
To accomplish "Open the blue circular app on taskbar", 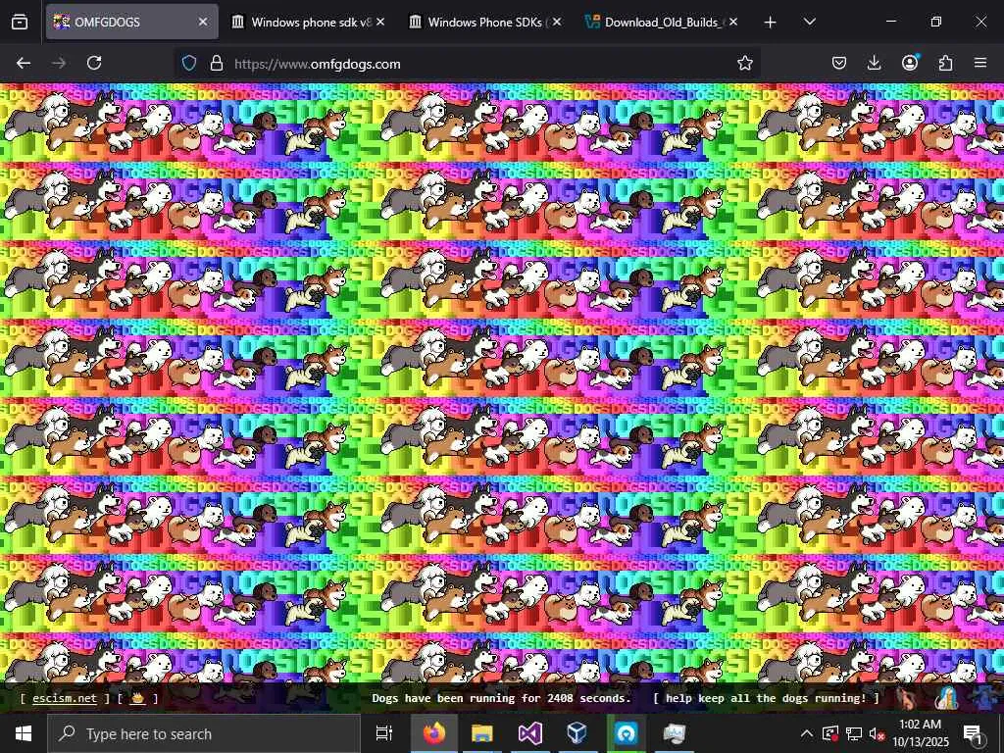I will [626, 733].
